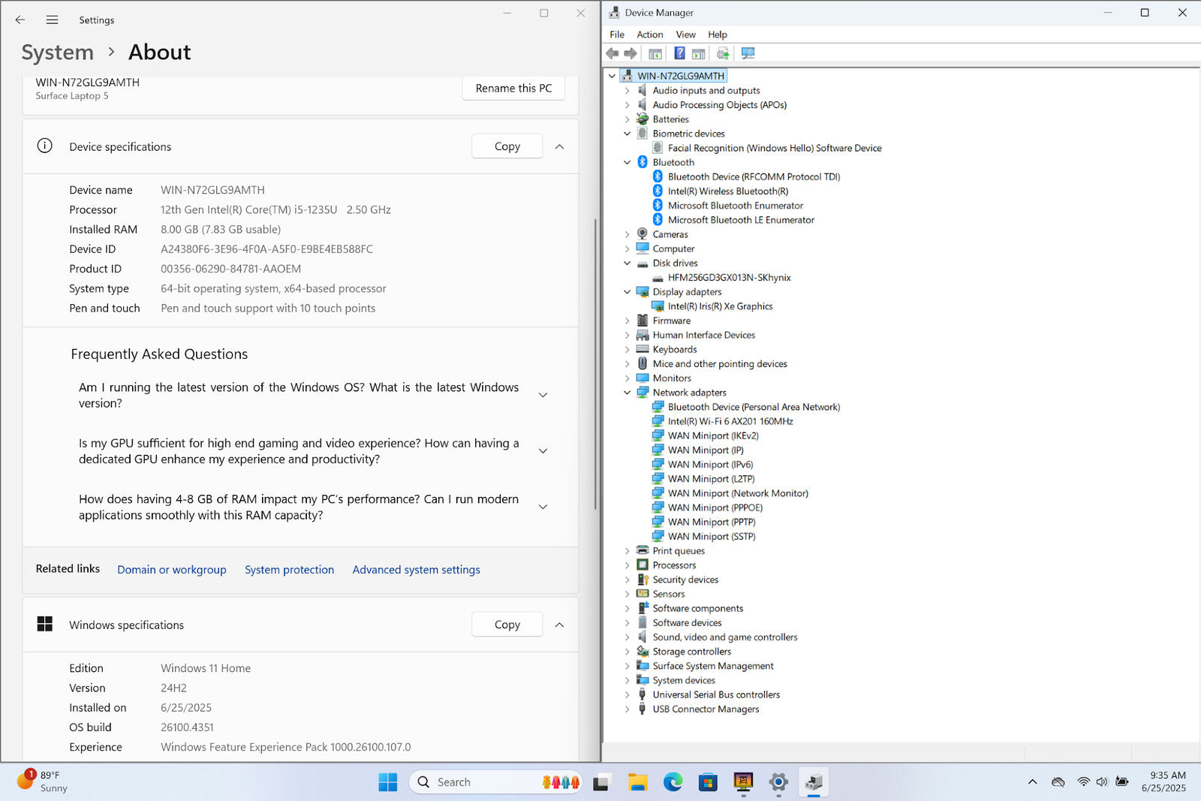Expand the Processors tree node
The image size is (1201, 801).
pos(628,565)
